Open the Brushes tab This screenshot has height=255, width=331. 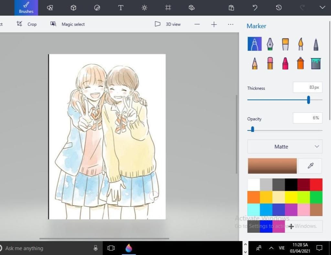(26, 8)
